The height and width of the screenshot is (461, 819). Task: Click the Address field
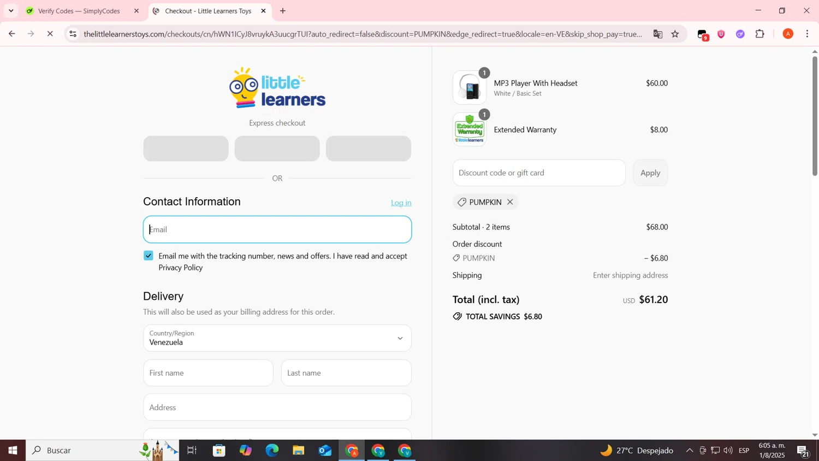277,407
